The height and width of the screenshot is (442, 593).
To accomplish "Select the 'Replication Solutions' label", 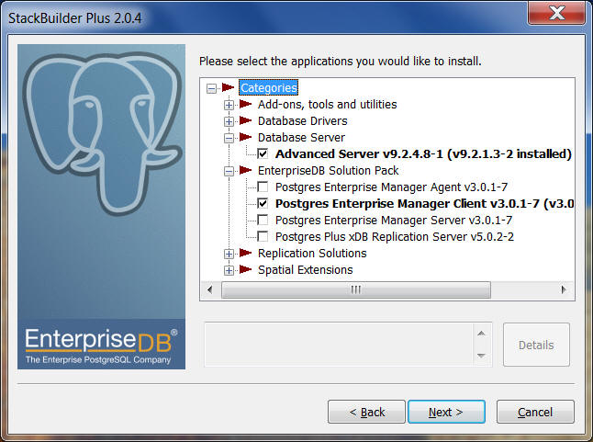I will [312, 254].
